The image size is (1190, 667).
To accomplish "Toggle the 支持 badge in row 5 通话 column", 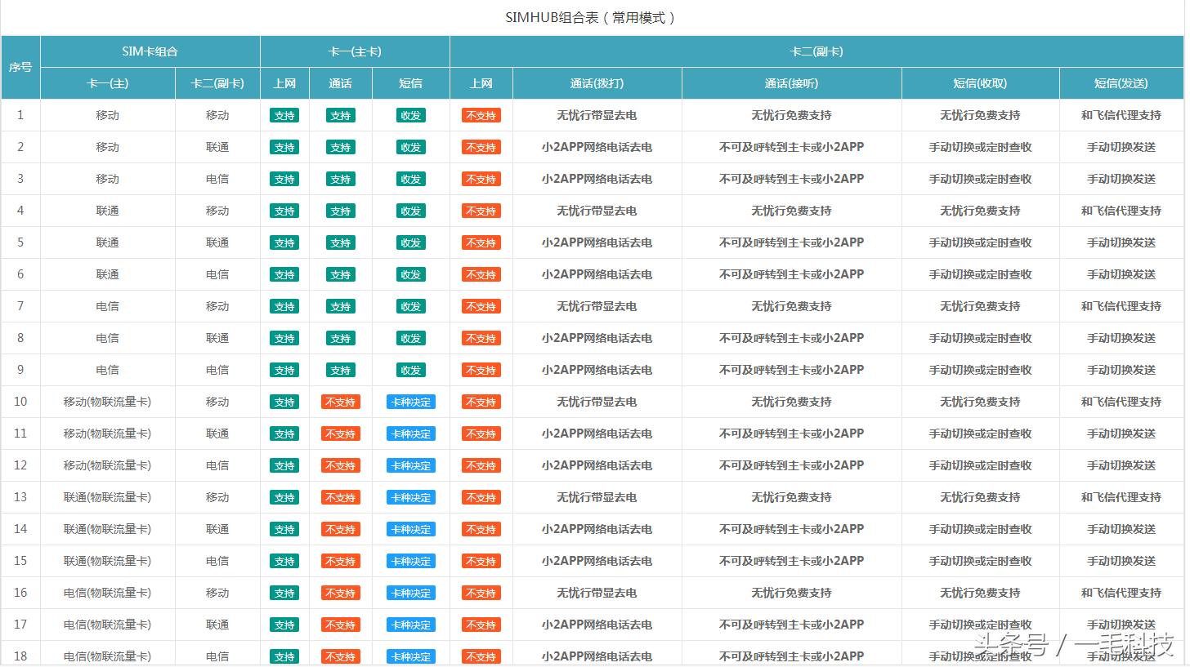I will [340, 242].
